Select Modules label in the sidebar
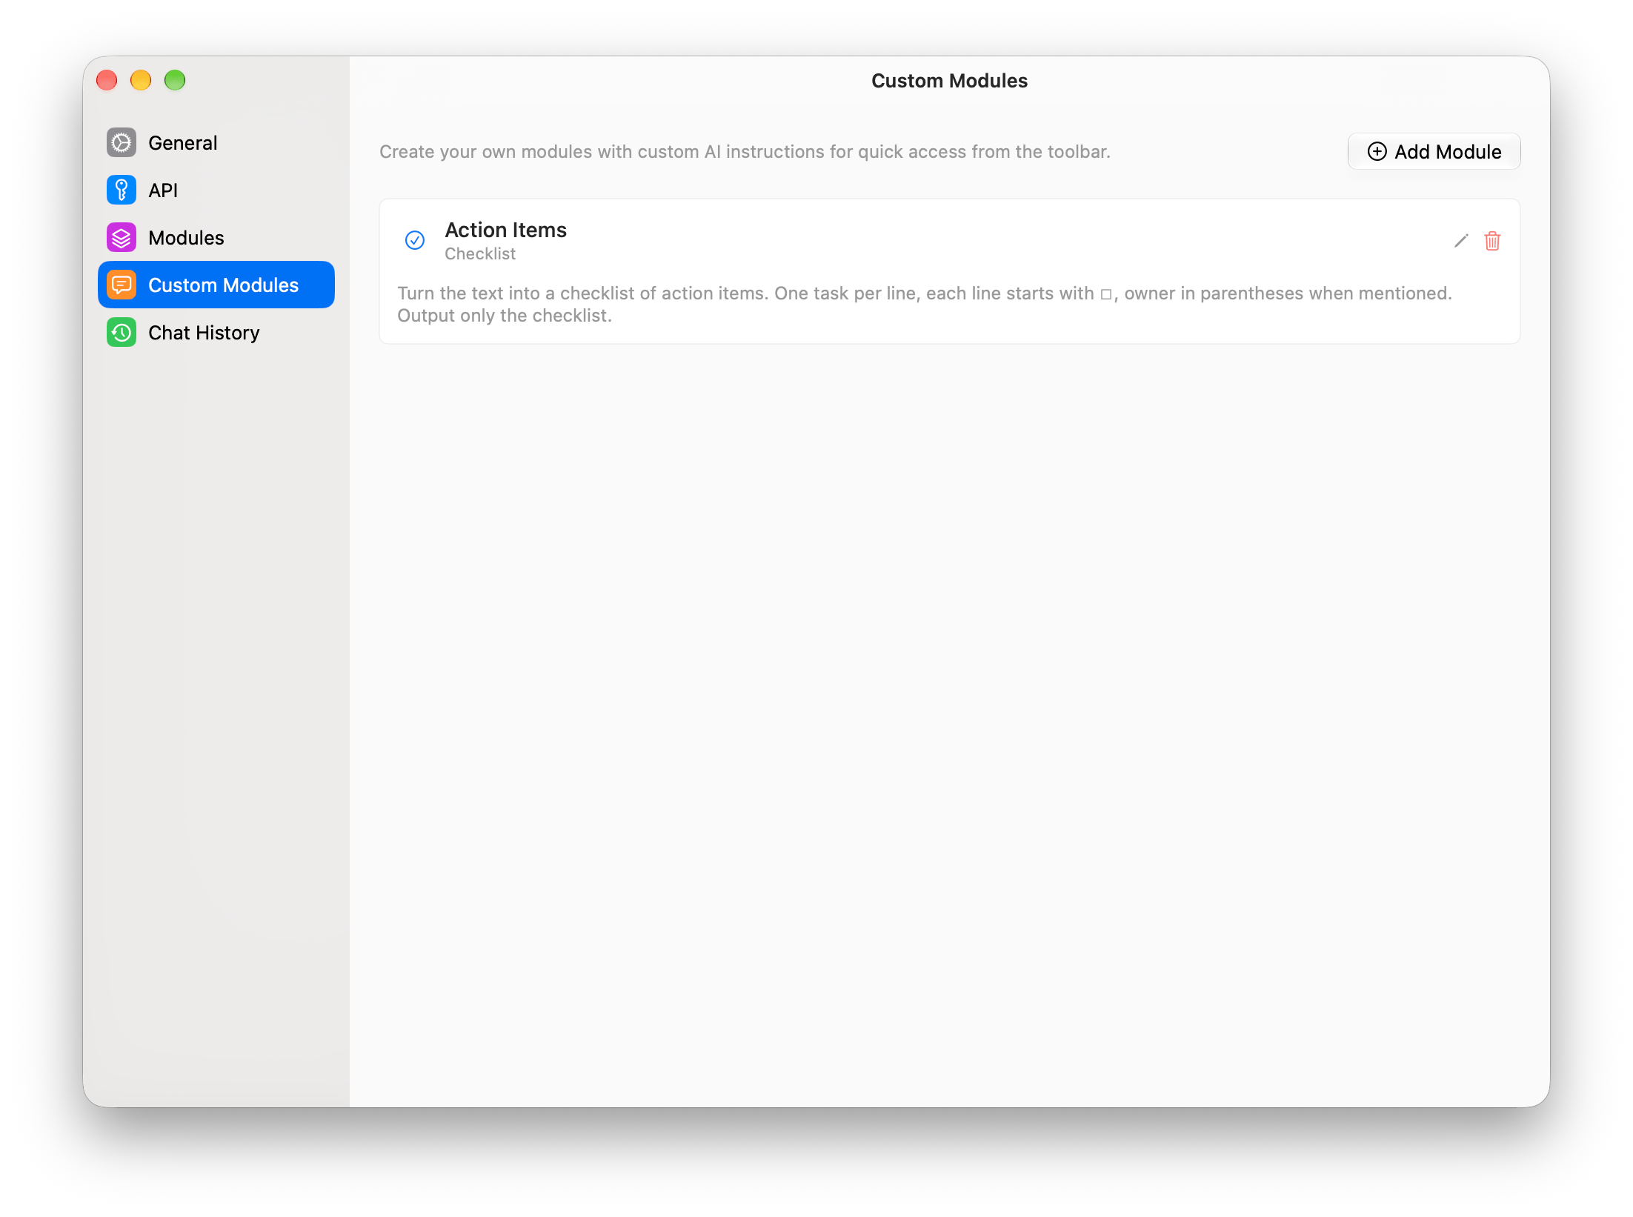1633x1217 pixels. pyautogui.click(x=186, y=238)
